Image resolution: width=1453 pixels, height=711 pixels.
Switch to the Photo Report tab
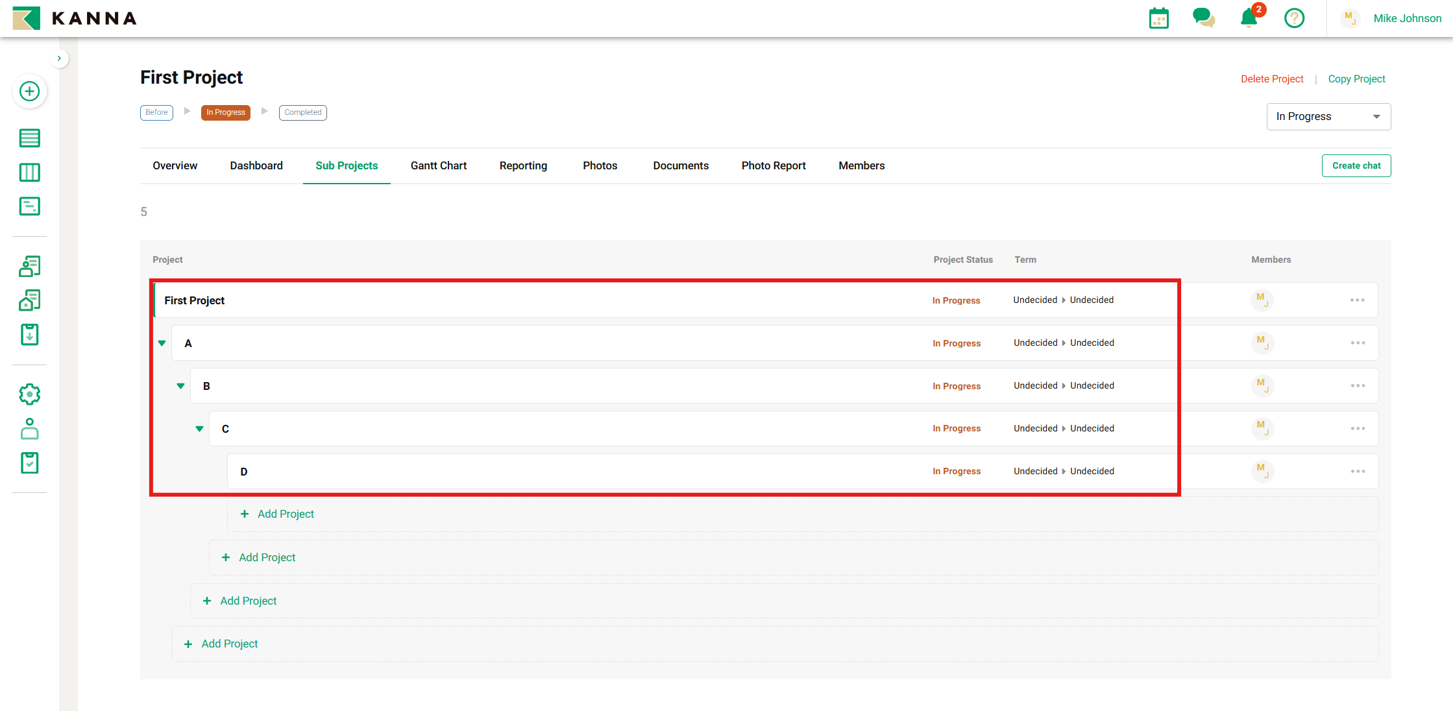(x=773, y=166)
